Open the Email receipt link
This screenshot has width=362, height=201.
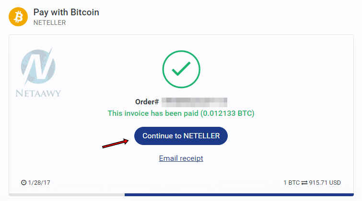181,158
